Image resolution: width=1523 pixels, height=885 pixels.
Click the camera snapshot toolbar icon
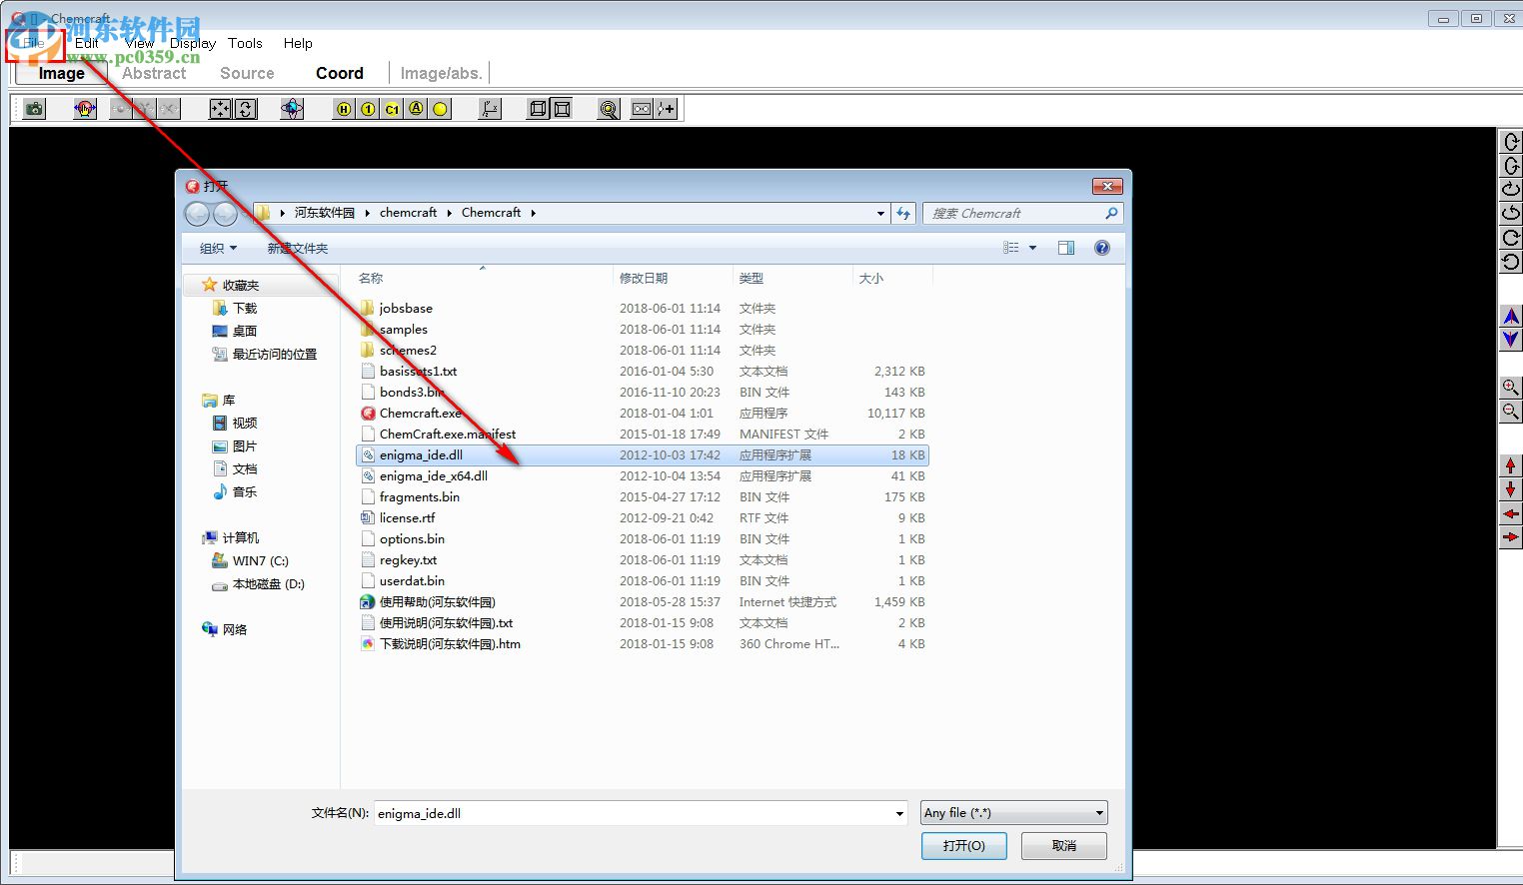[35, 109]
